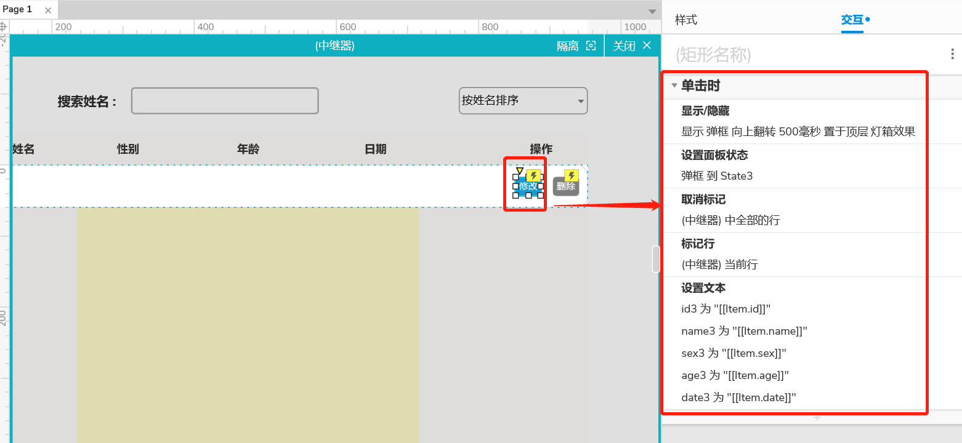Click (中继器) 中全部的行 target

[730, 220]
